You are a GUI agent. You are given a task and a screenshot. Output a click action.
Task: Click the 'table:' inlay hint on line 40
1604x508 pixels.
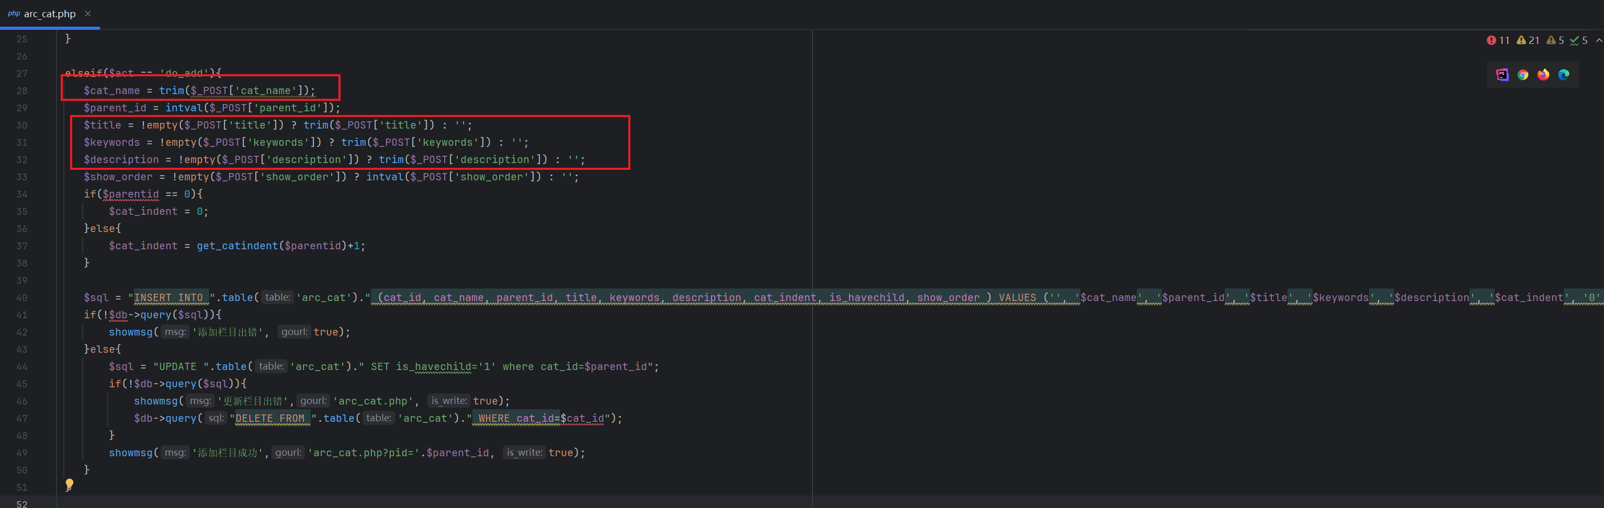click(278, 297)
